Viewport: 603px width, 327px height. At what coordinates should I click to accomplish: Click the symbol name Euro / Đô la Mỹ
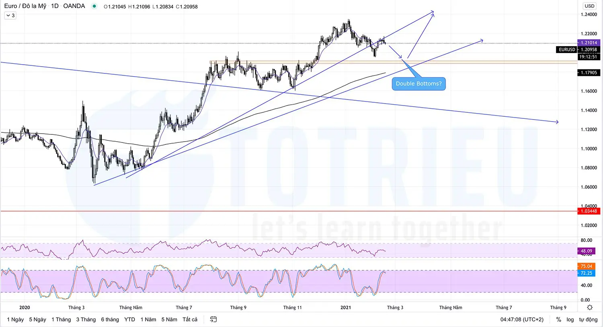pos(24,6)
